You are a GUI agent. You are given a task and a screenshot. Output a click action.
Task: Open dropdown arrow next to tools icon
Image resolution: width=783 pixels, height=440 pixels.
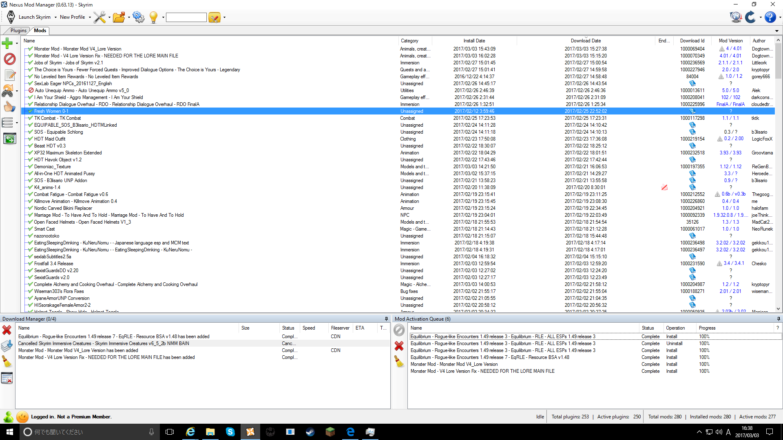point(109,18)
